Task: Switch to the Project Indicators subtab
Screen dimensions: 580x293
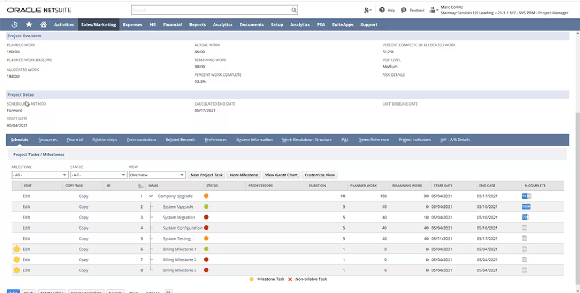Action: (x=415, y=140)
